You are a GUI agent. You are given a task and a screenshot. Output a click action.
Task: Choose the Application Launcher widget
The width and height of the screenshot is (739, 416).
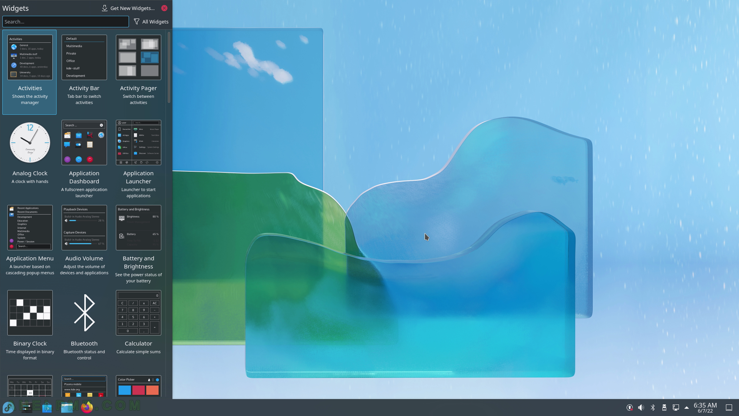(138, 157)
